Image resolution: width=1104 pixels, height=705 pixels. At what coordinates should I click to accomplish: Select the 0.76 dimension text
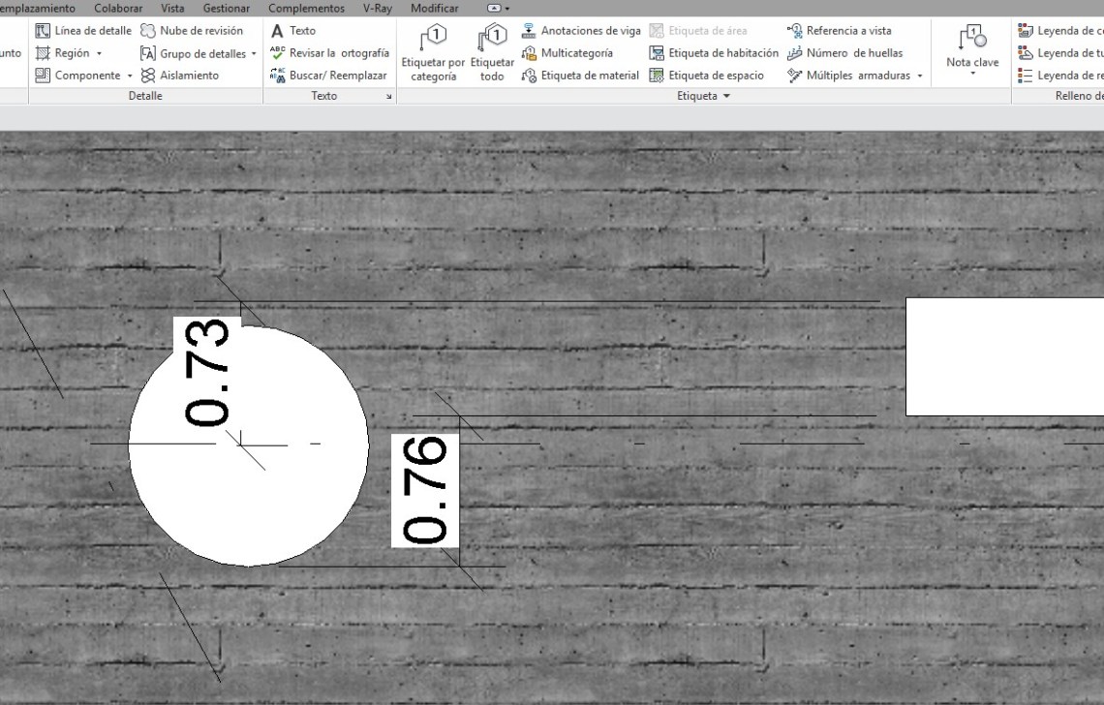[425, 490]
